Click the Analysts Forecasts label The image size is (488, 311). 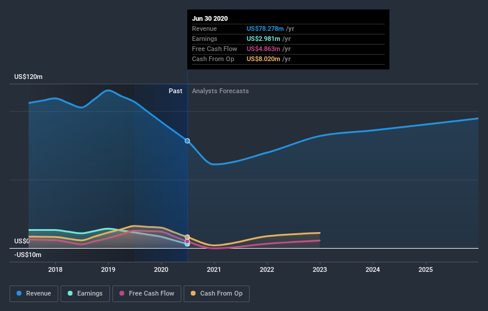221,91
